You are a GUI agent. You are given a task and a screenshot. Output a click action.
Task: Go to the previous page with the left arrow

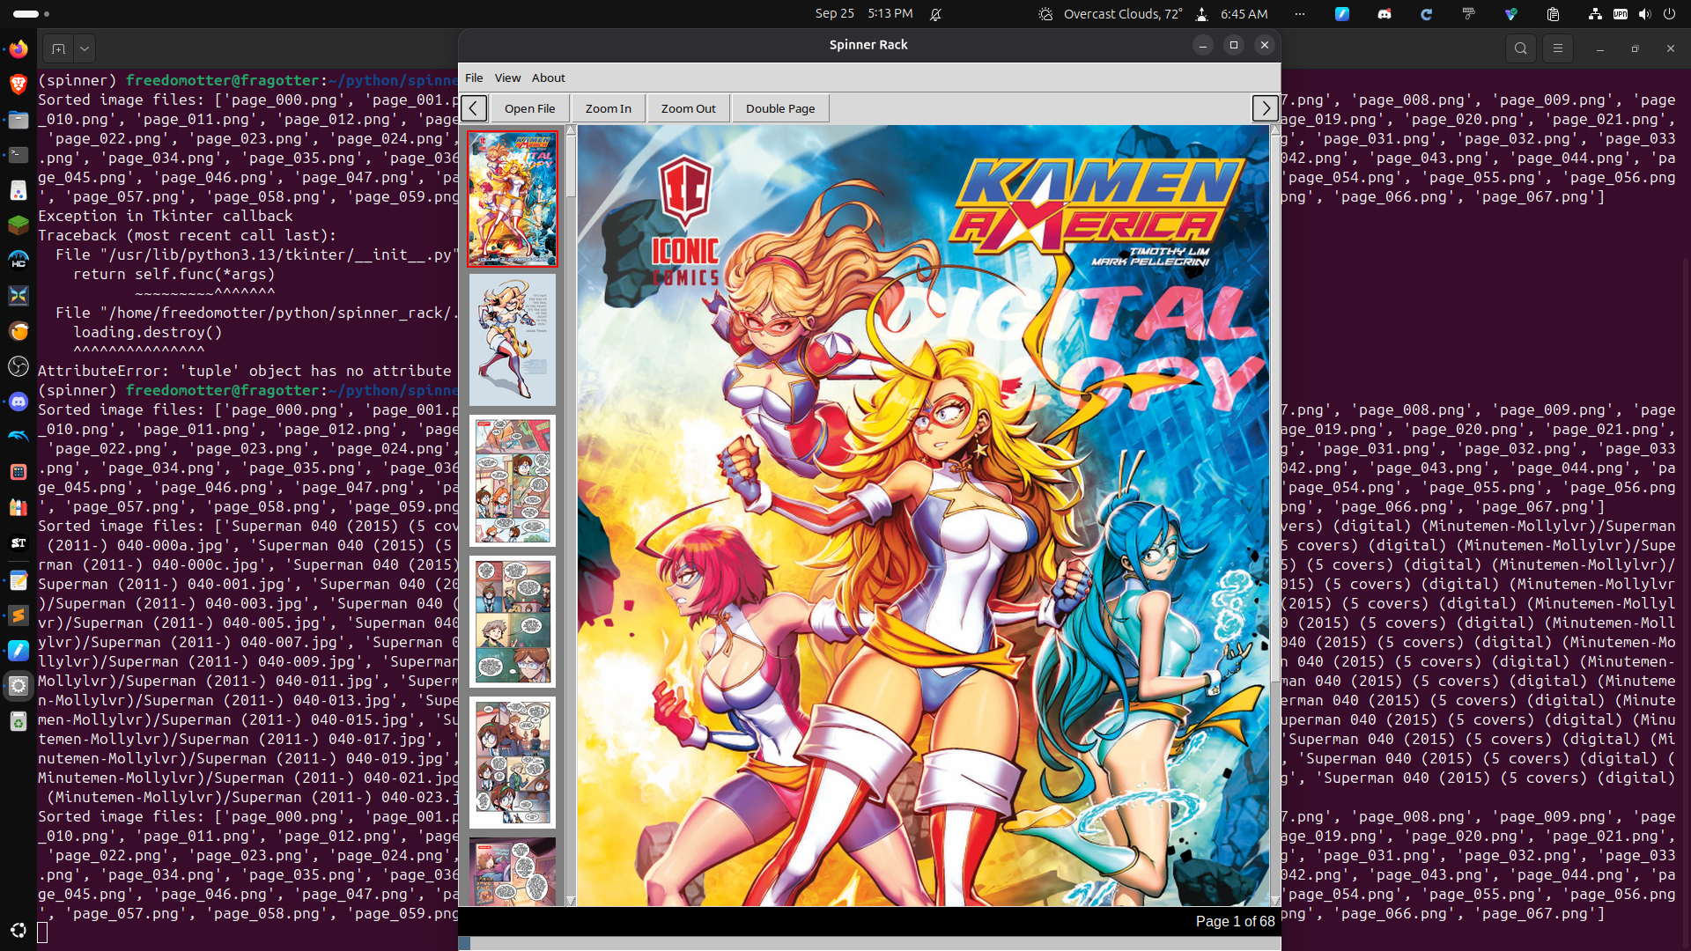474,108
